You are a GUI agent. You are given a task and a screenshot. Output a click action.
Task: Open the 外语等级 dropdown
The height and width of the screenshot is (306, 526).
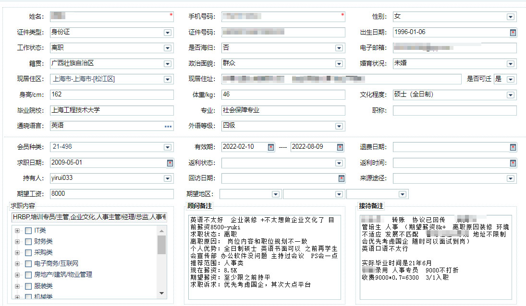point(339,126)
